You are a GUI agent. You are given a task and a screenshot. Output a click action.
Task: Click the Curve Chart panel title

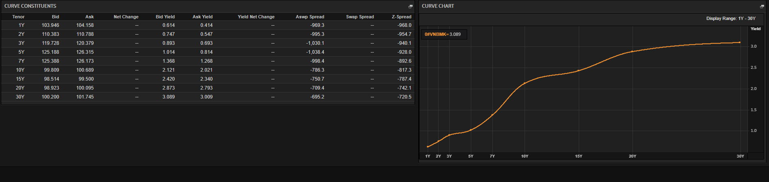(x=437, y=6)
